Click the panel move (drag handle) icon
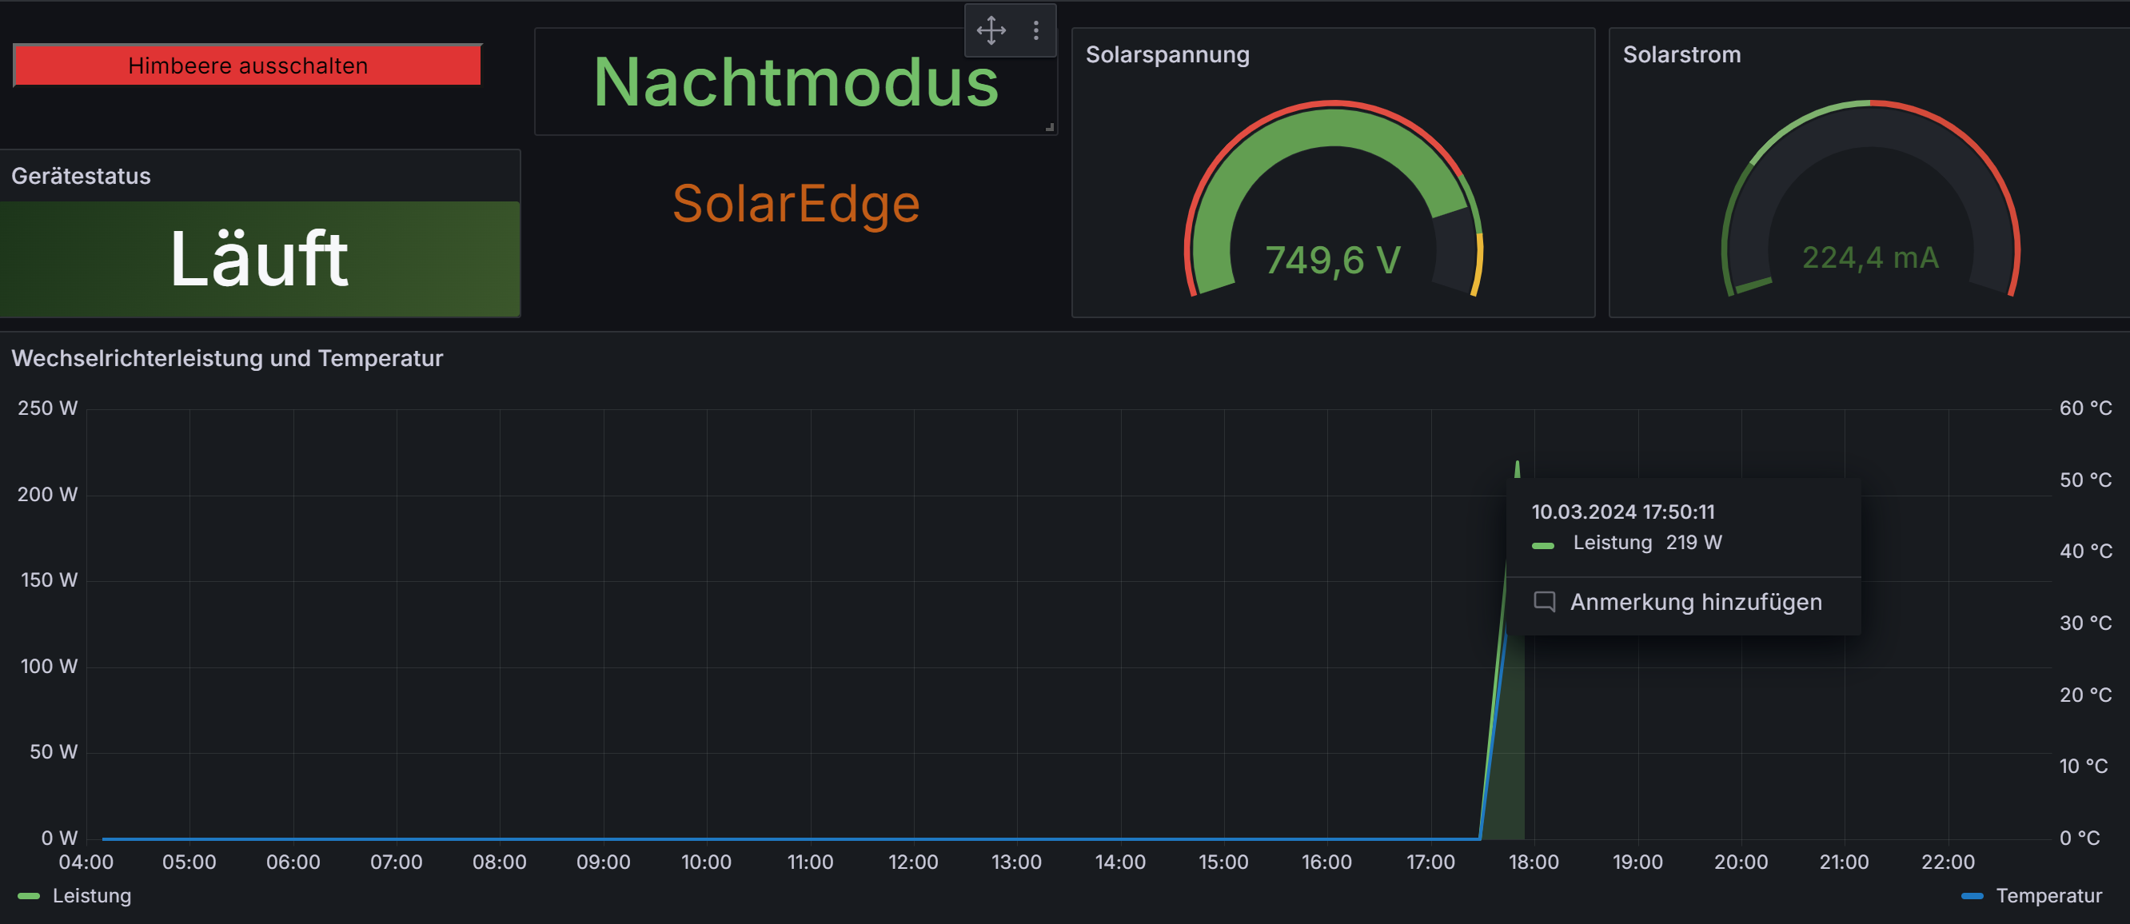This screenshot has width=2130, height=924. (991, 30)
